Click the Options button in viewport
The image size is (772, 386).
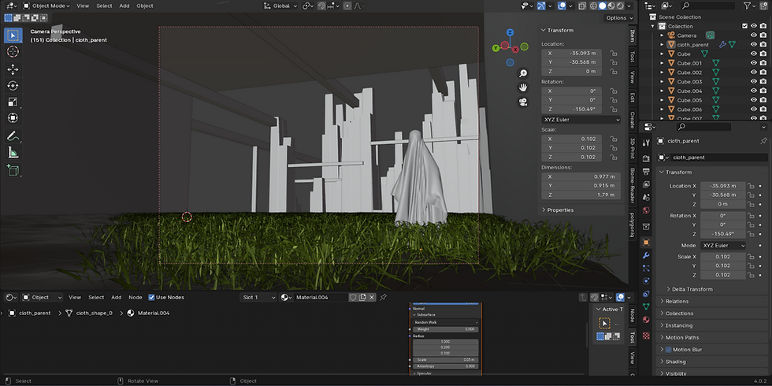coord(618,18)
